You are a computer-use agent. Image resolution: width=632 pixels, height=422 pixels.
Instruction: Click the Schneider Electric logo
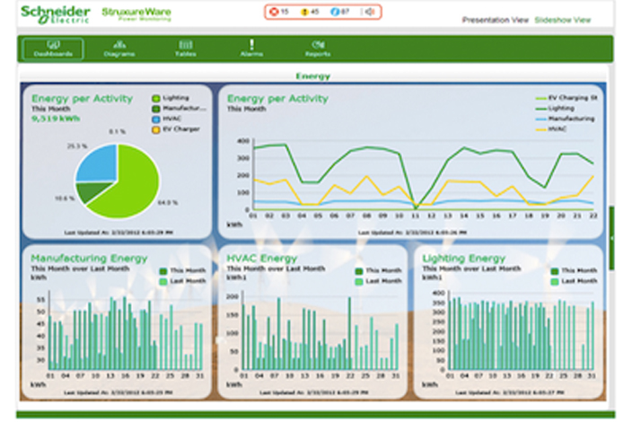[x=55, y=13]
